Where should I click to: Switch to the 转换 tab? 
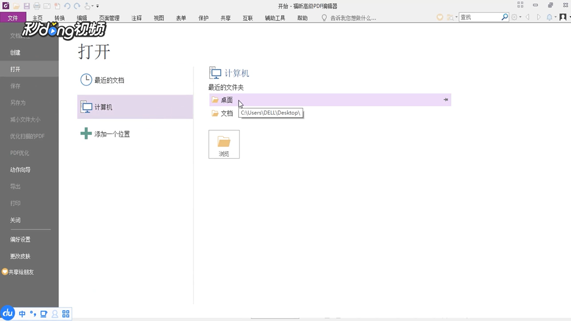59,18
